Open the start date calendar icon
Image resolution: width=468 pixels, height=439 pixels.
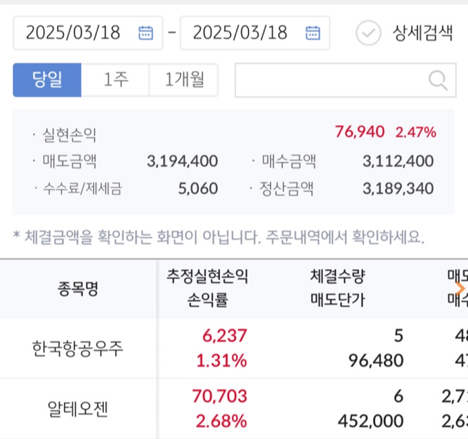[145, 32]
